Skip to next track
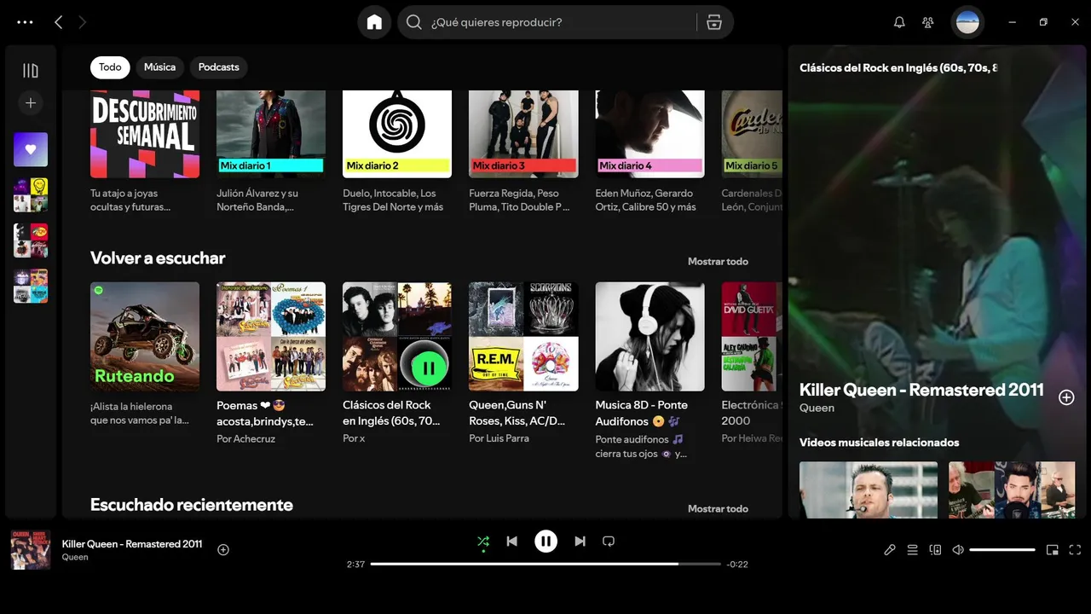Image resolution: width=1091 pixels, height=614 pixels. (580, 542)
